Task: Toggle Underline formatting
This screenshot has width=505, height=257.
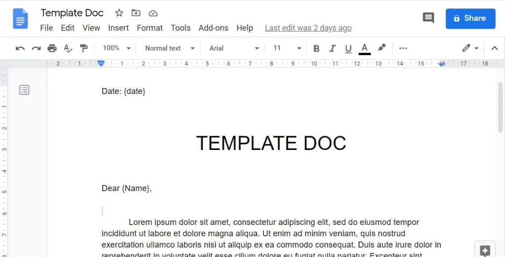Action: pyautogui.click(x=348, y=49)
